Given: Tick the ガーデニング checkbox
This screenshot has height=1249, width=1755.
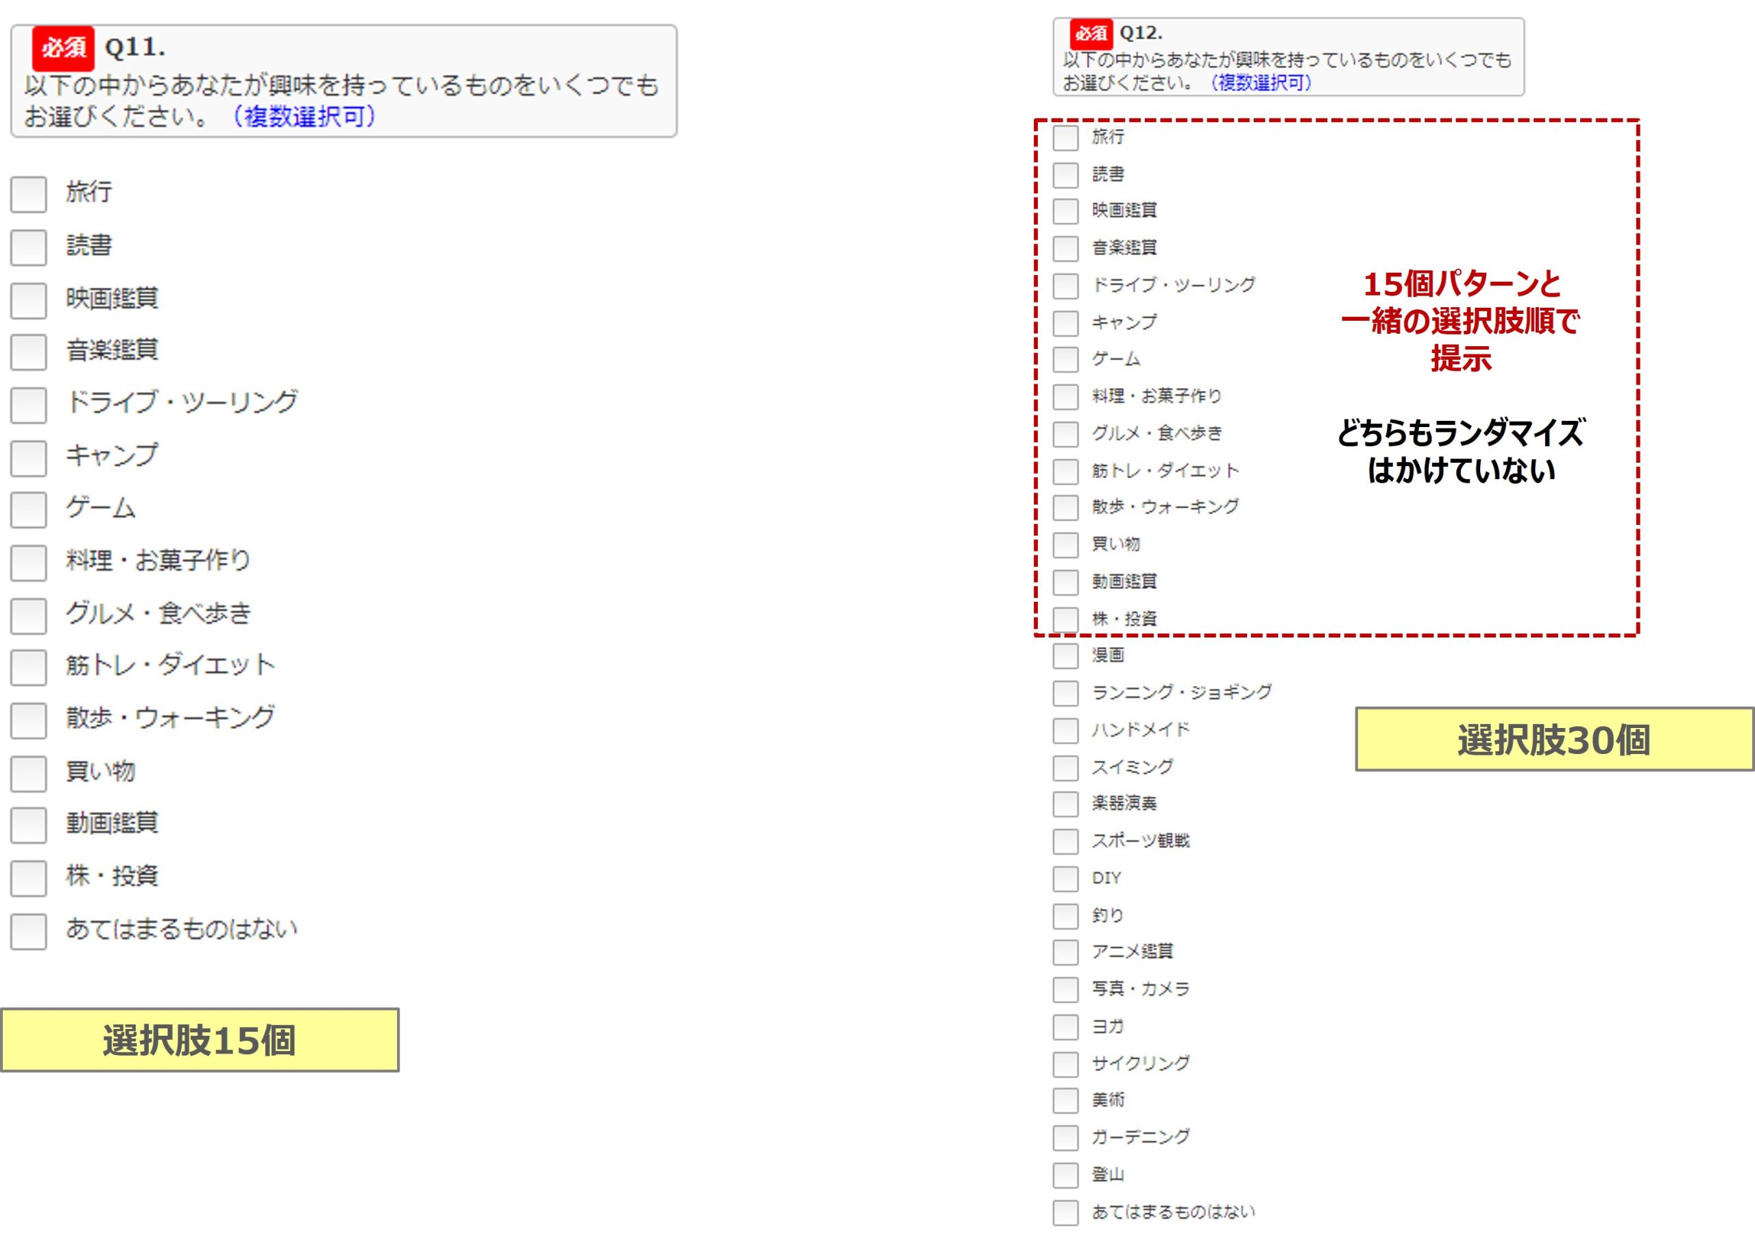Looking at the screenshot, I should (x=1065, y=1137).
